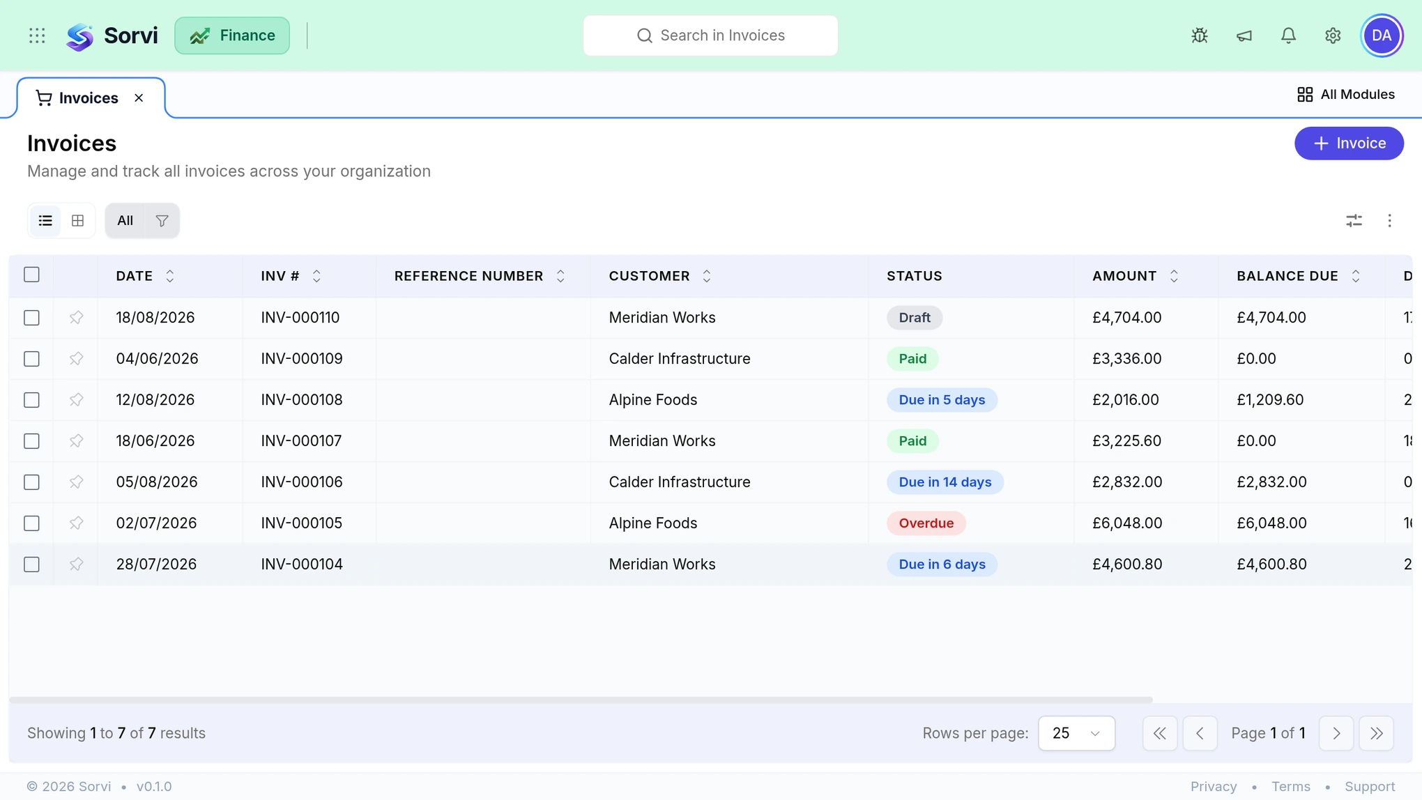The width and height of the screenshot is (1422, 800).
Task: Go to the last page
Action: click(1376, 733)
